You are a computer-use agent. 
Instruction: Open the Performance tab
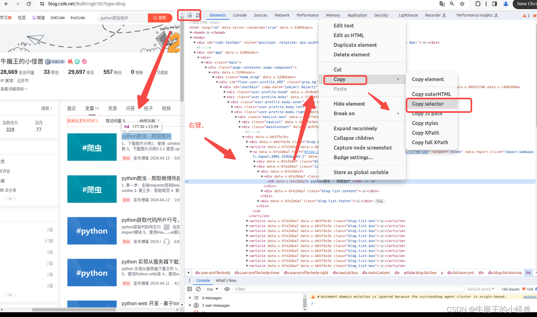[x=307, y=15]
